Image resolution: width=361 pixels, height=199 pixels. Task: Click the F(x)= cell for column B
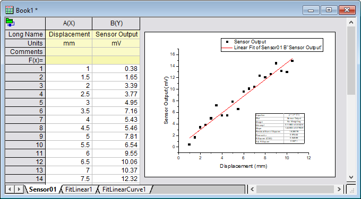(116, 60)
